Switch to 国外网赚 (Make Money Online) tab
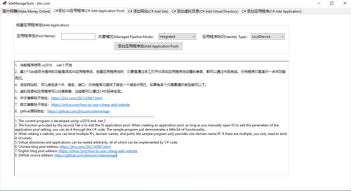This screenshot has width=351, height=191. tap(26, 11)
